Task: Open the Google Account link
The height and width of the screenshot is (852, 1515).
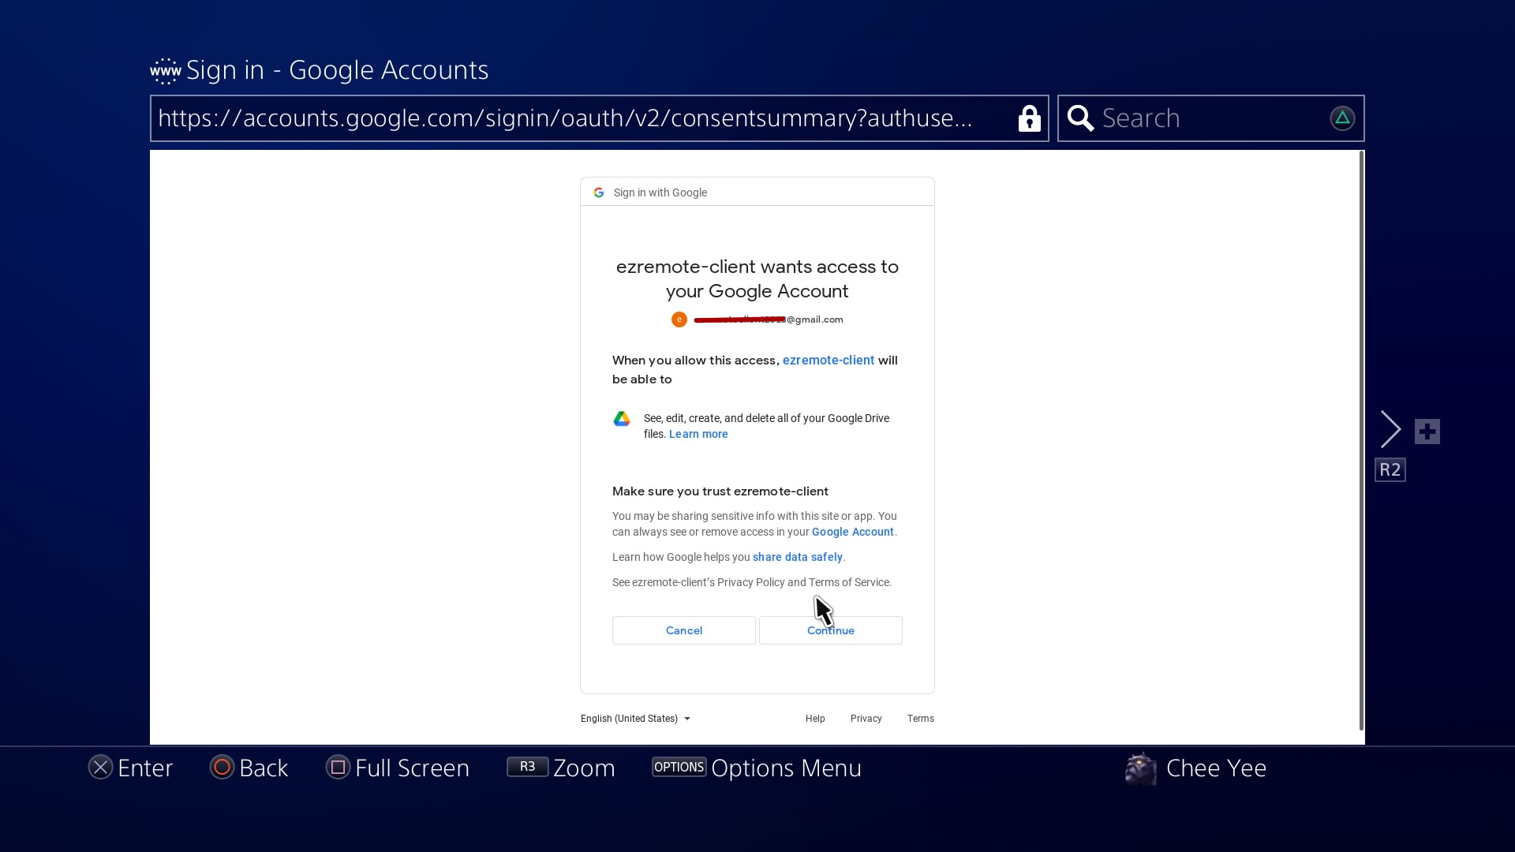Action: tap(852, 532)
